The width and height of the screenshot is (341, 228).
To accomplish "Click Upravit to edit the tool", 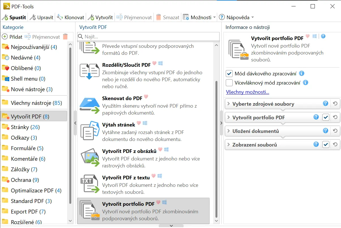I will pos(41,17).
